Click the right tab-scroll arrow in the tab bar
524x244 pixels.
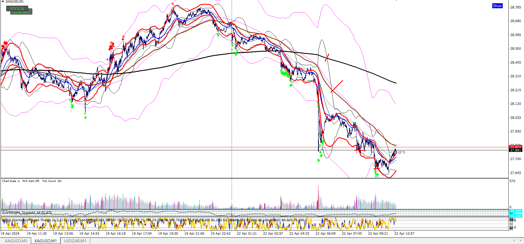520,240
